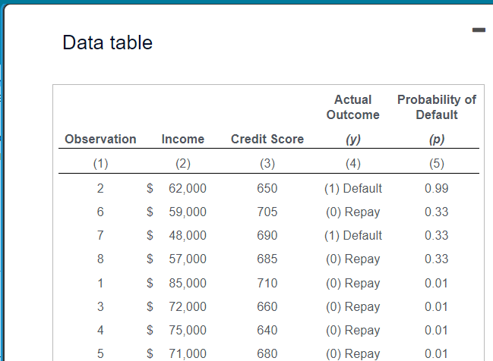The height and width of the screenshot is (361, 493).
Task: Click Repay outcome in 57,000 row
Action: [353, 259]
